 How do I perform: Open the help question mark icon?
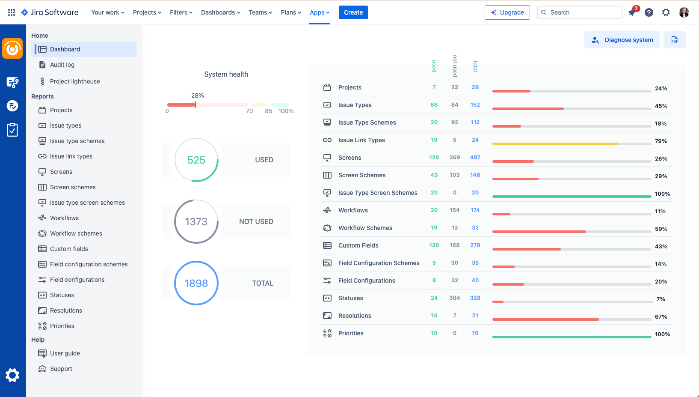pos(649,12)
